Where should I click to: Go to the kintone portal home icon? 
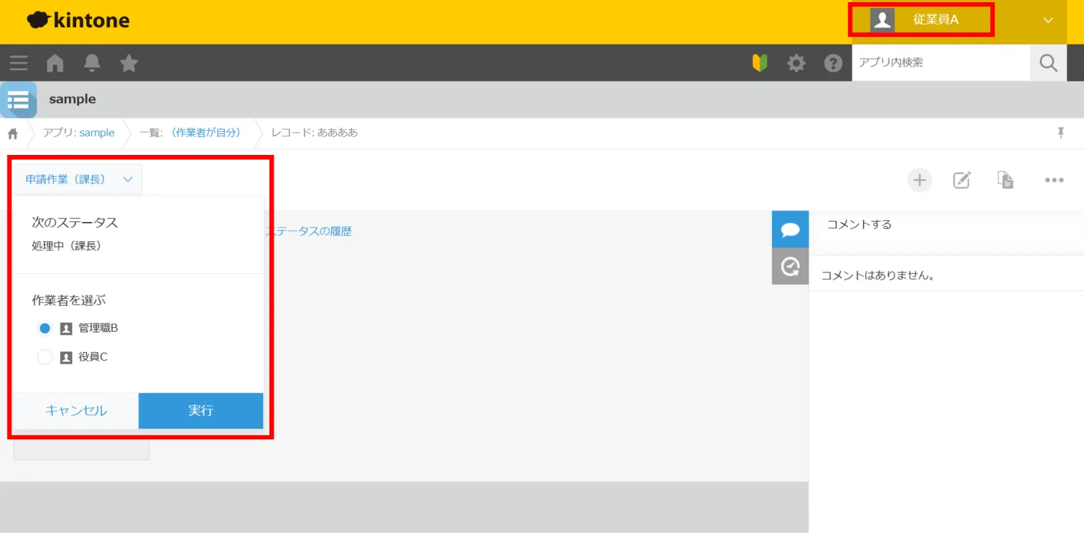(55, 63)
